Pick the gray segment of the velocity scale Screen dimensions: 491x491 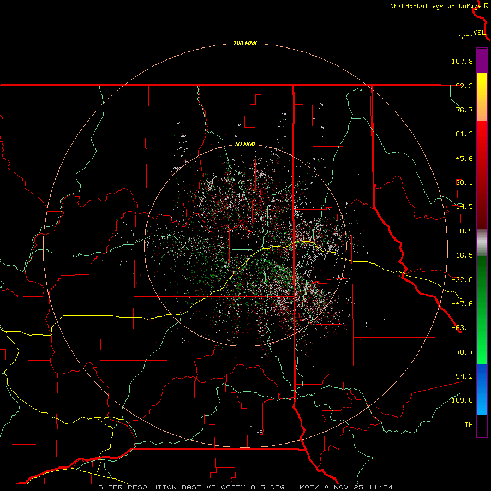(482, 243)
